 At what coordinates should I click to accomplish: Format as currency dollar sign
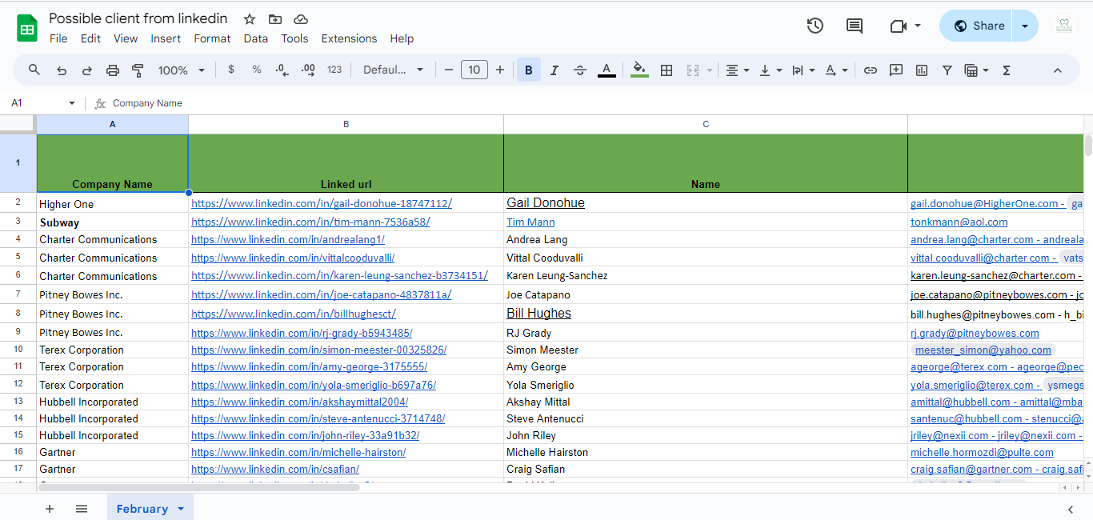[x=231, y=70]
